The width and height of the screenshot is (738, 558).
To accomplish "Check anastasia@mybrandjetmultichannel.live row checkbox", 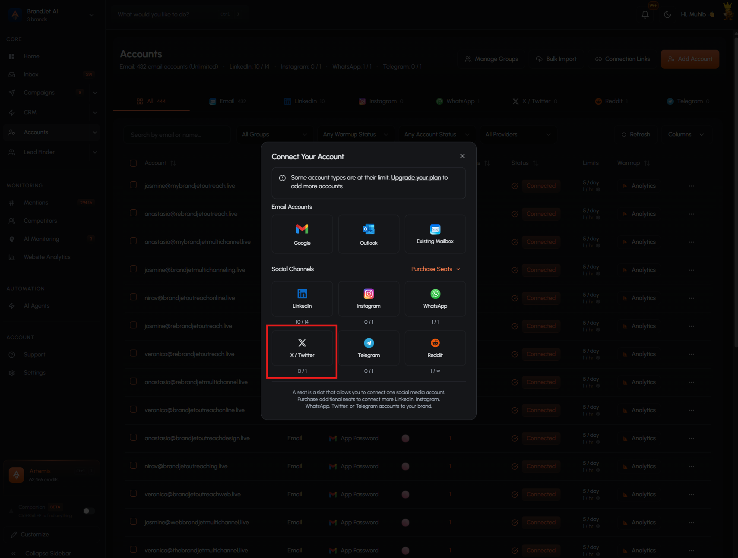I will [x=133, y=241].
